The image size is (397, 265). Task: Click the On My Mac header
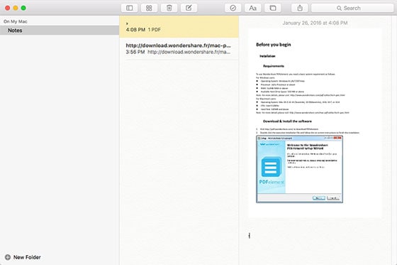coord(16,21)
